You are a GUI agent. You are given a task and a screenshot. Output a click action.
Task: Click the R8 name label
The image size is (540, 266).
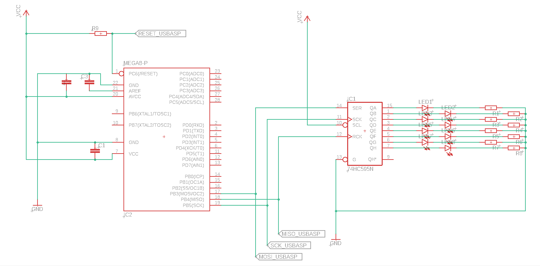point(519,153)
